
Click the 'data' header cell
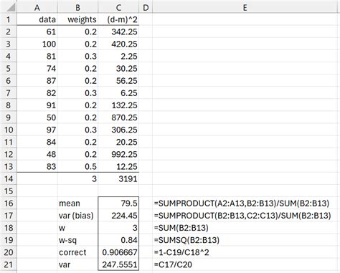(x=37, y=19)
